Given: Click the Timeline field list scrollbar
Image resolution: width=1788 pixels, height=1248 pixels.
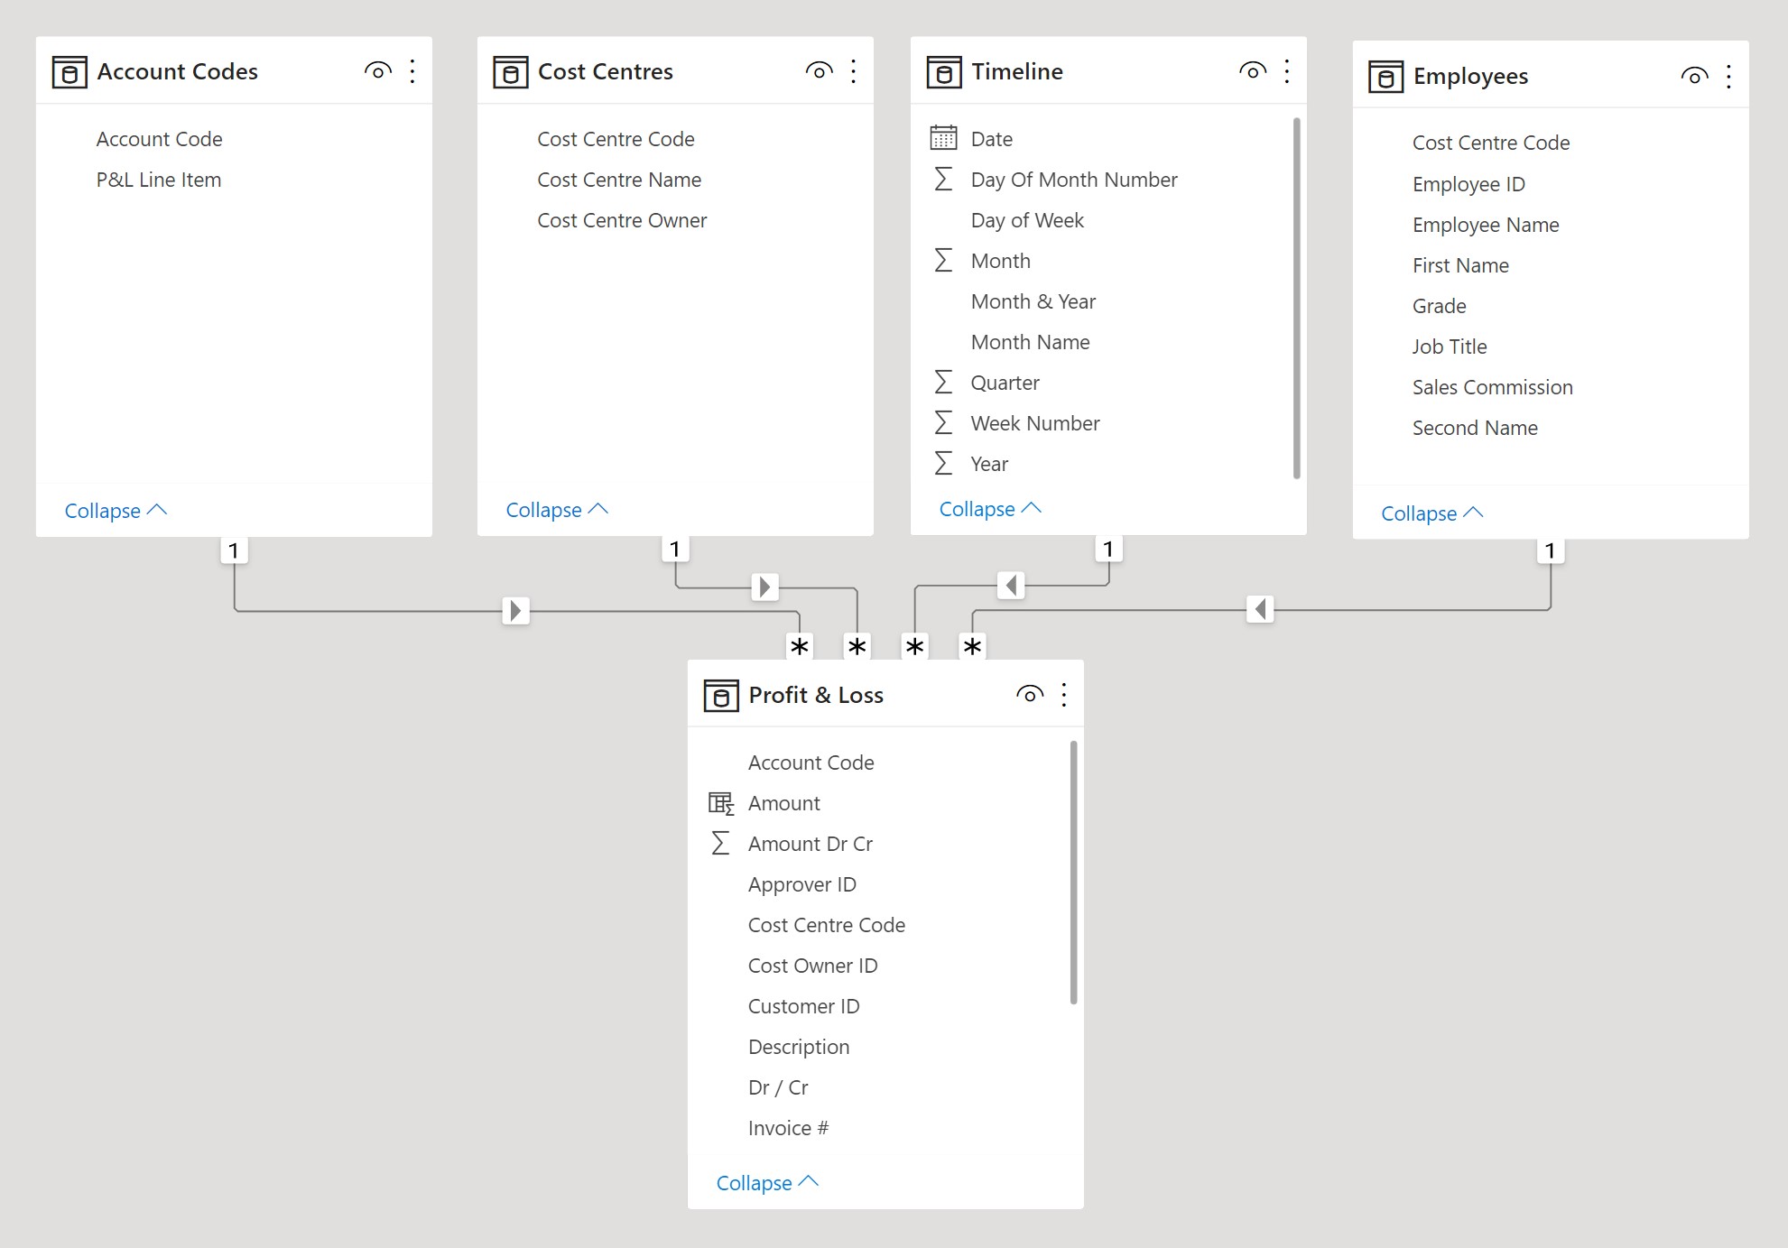Looking at the screenshot, I should 1296,298.
